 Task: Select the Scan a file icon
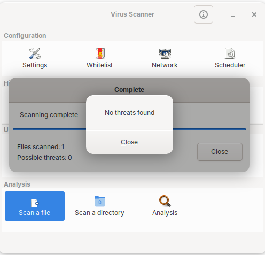click(35, 203)
